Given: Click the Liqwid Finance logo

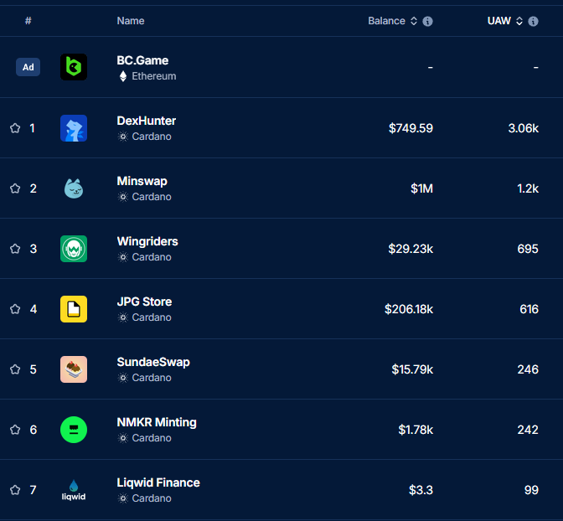Looking at the screenshot, I should point(74,490).
